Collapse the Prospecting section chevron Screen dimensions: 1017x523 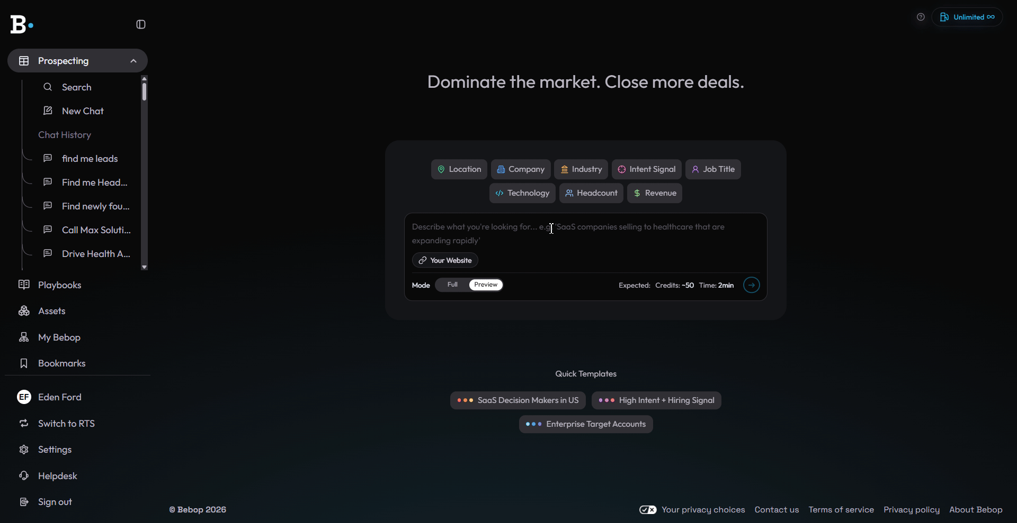tap(133, 61)
